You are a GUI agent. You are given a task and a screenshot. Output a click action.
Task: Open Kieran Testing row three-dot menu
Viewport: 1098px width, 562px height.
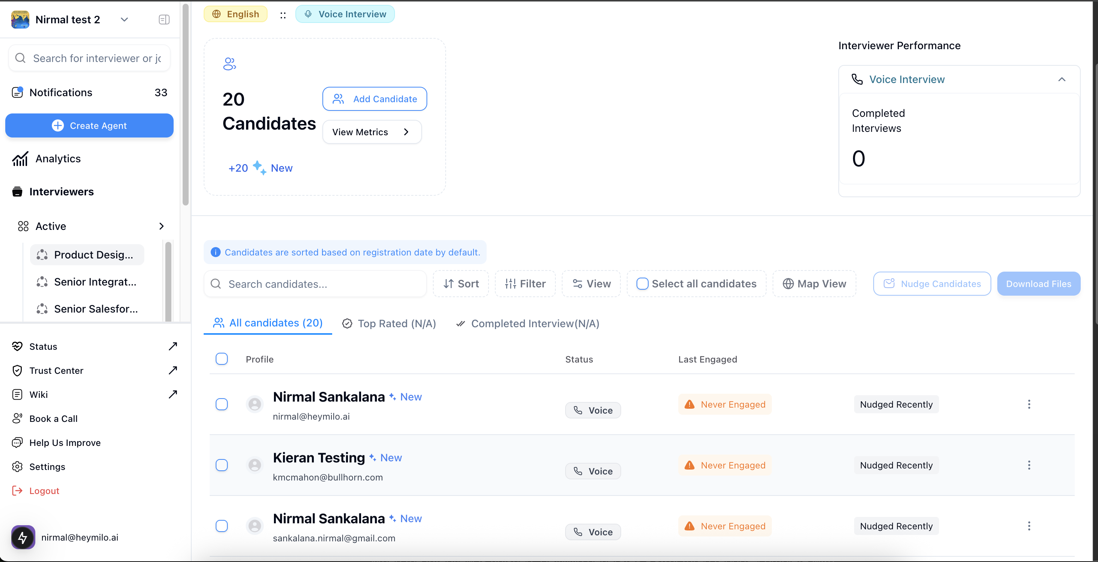[x=1029, y=465]
